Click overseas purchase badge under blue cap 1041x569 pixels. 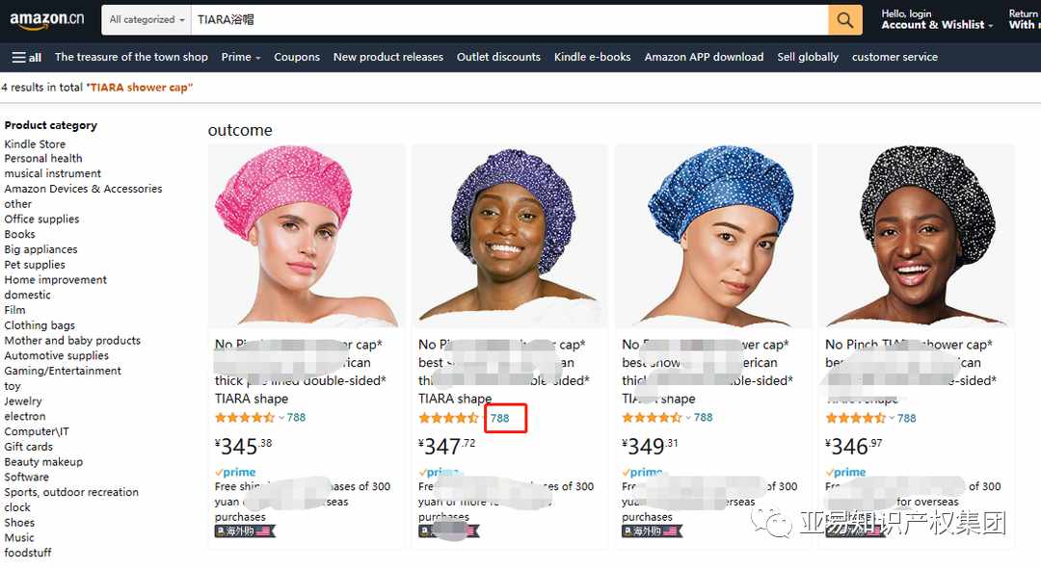click(652, 531)
